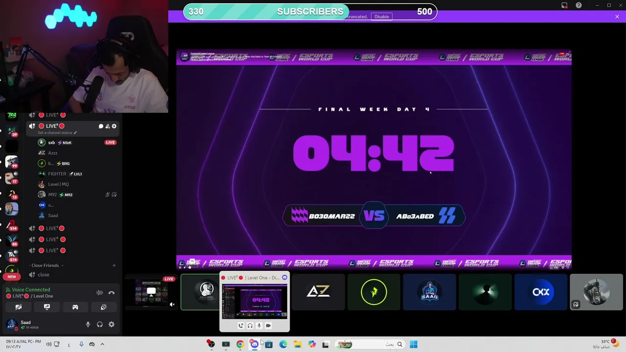Screen dimensions: 626x352
Task: Select the LIVE stream preview tile
Action: (151, 292)
